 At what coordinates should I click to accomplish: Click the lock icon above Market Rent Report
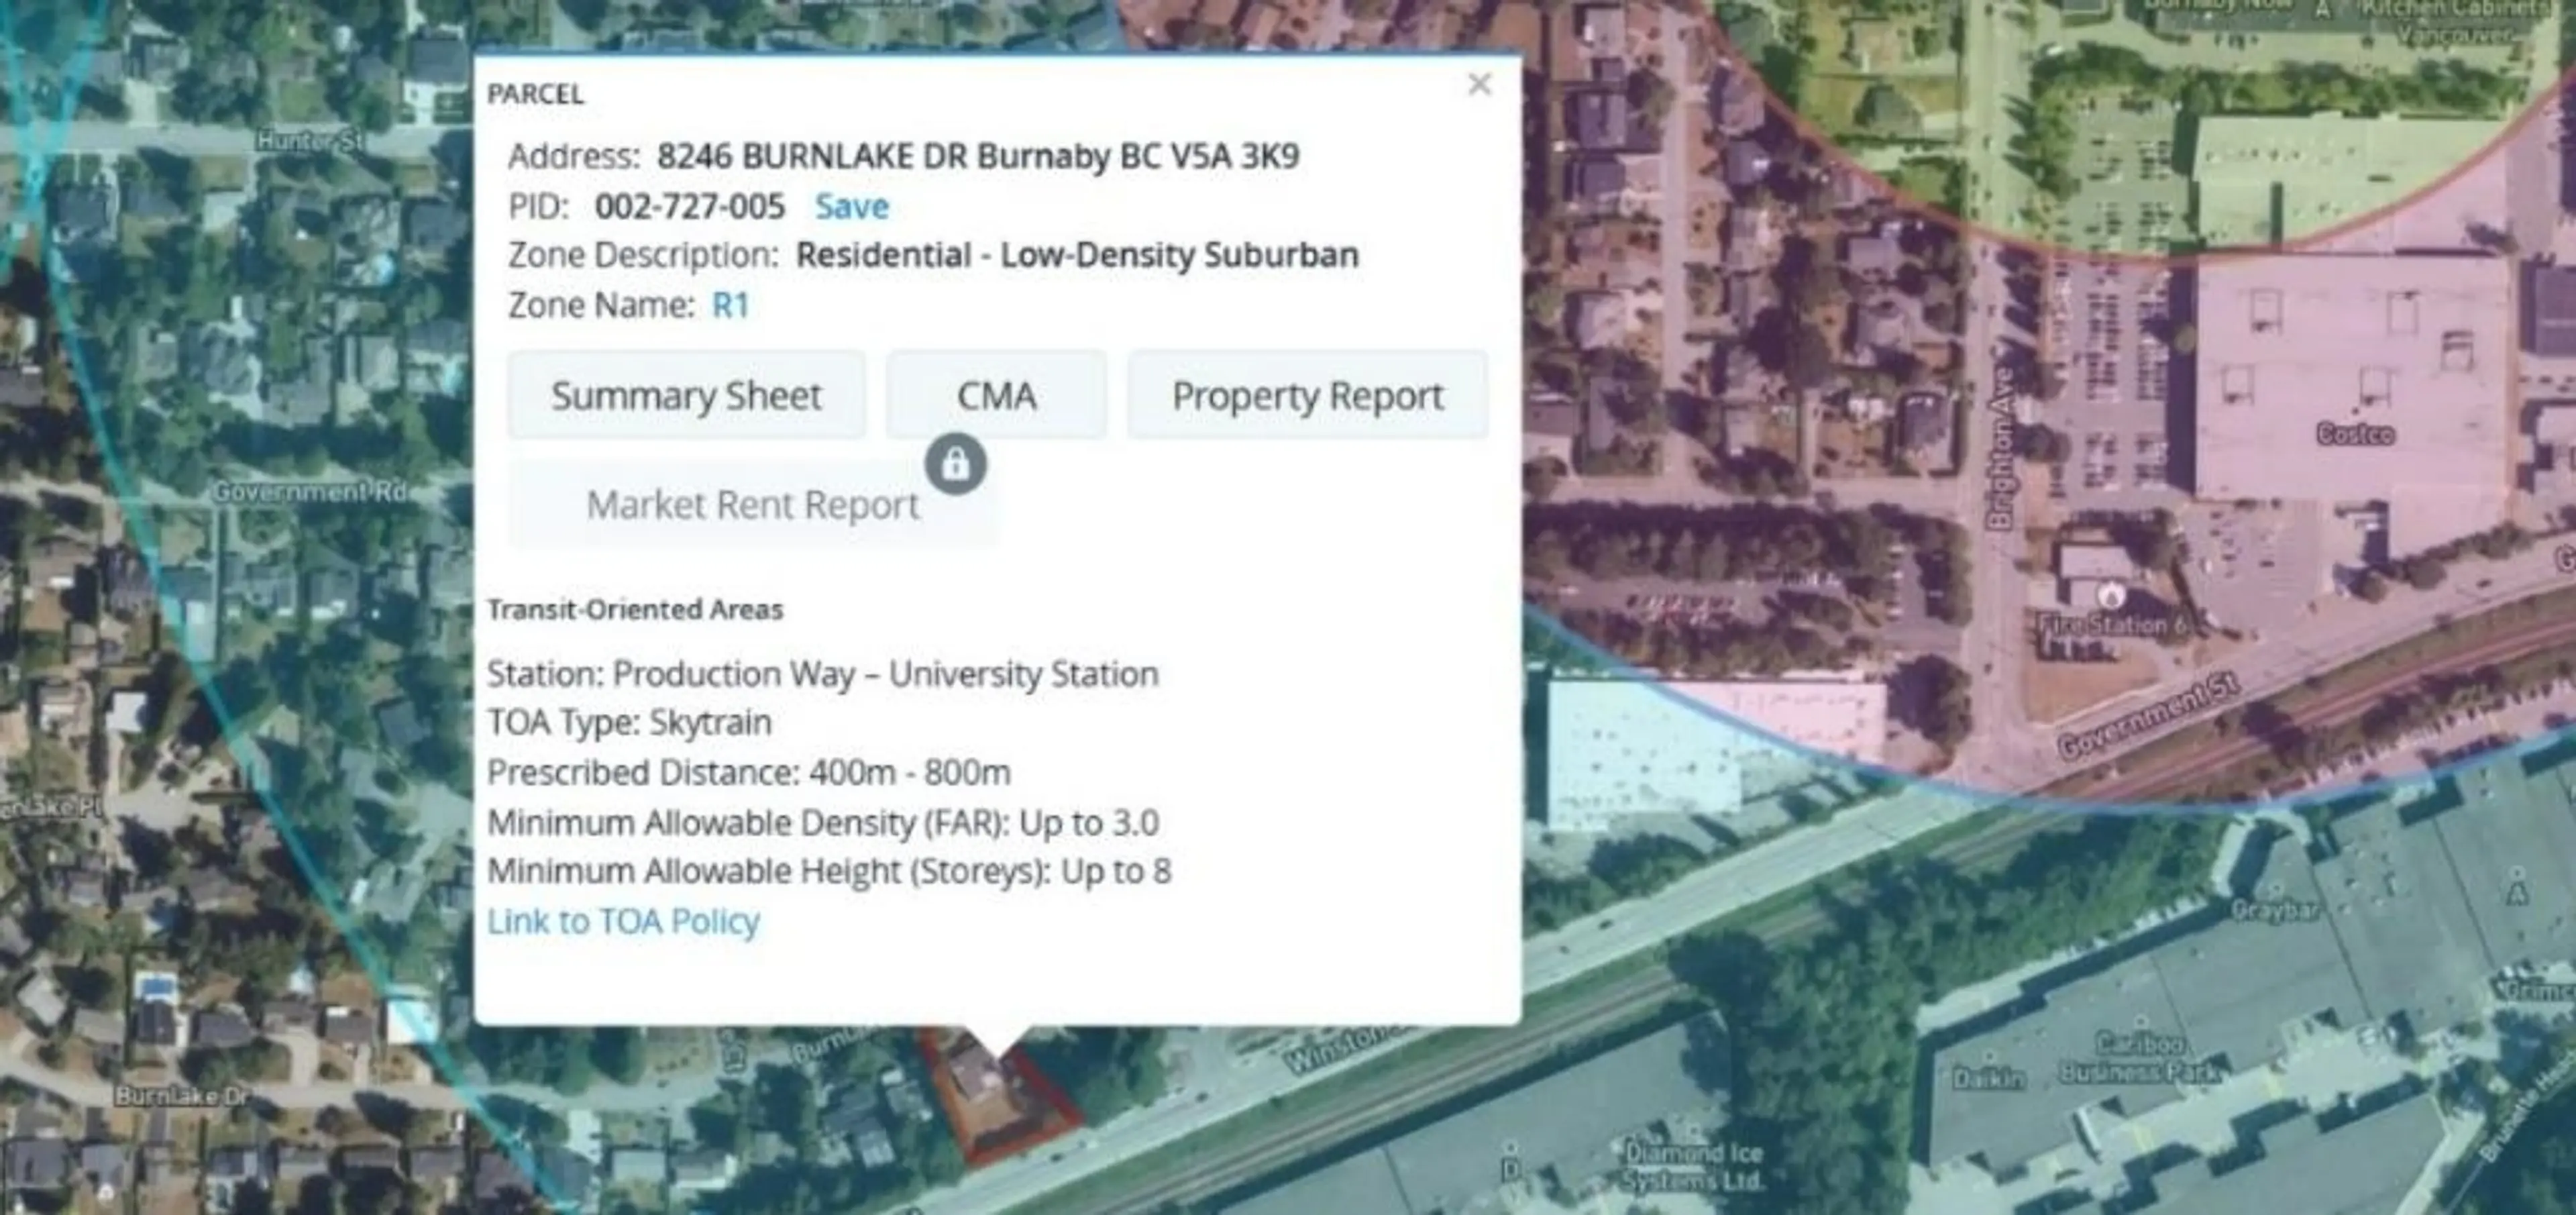tap(956, 462)
